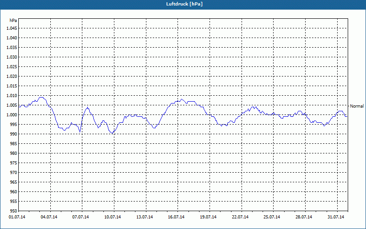Click the 01.07.14 date label
Screen dimensions: 366x229
17,217
